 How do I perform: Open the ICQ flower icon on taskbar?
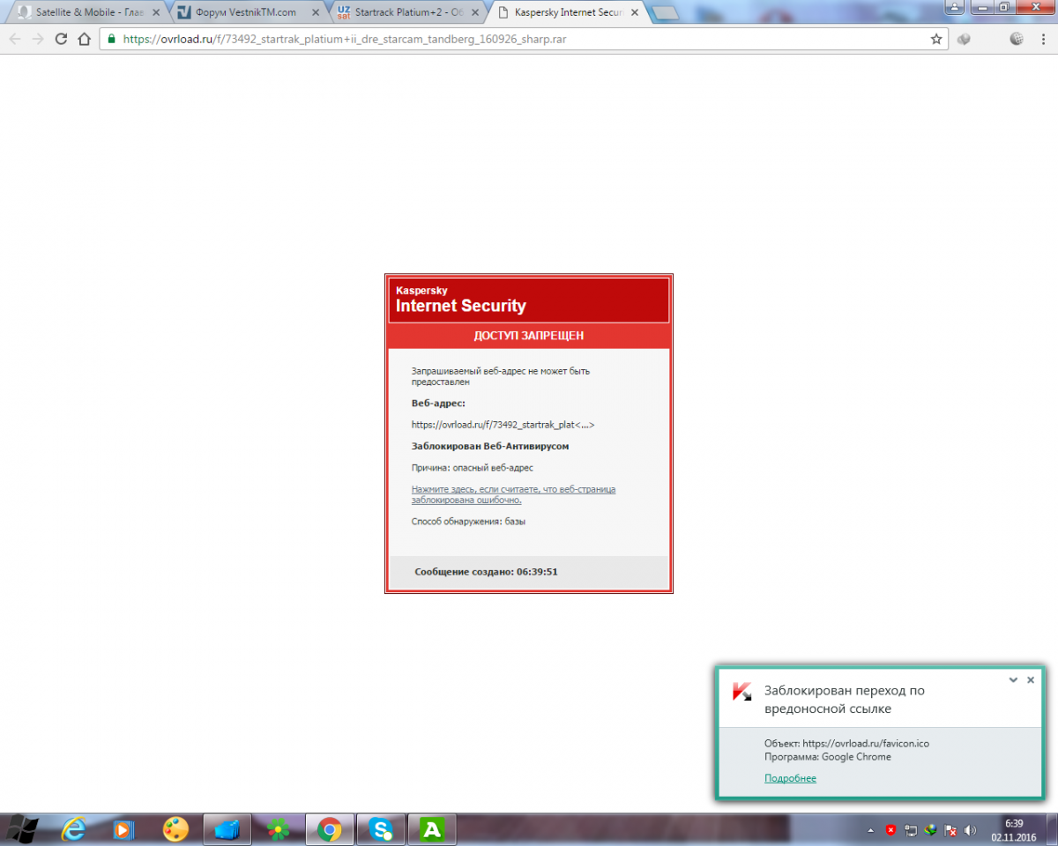278,829
